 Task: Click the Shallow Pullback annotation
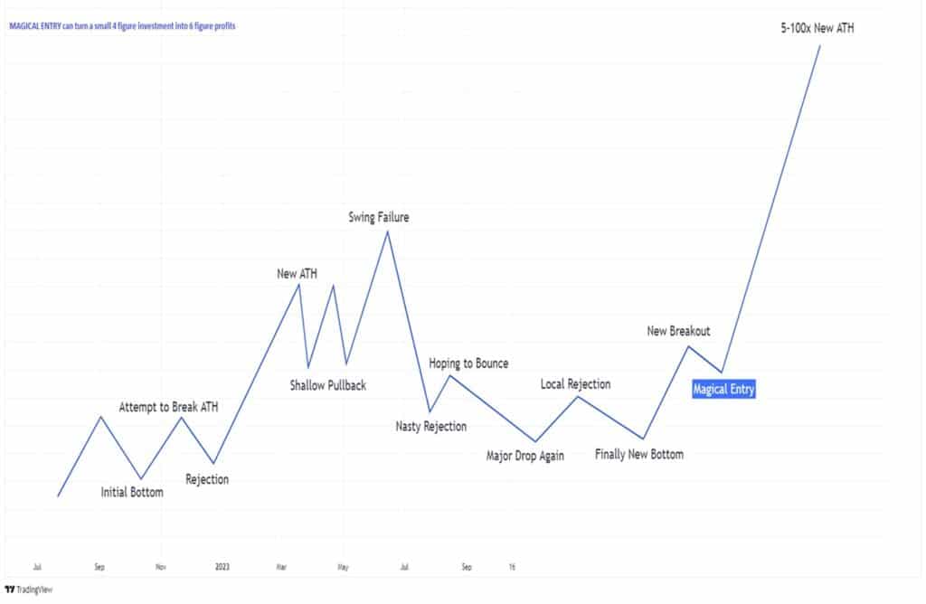327,385
